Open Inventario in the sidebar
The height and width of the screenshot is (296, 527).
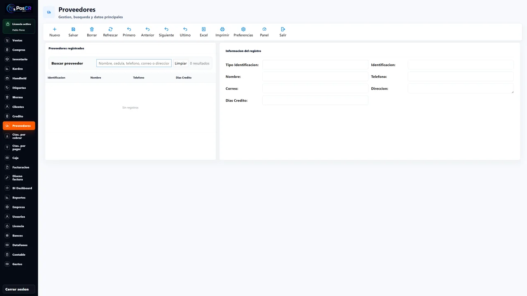coord(19,59)
